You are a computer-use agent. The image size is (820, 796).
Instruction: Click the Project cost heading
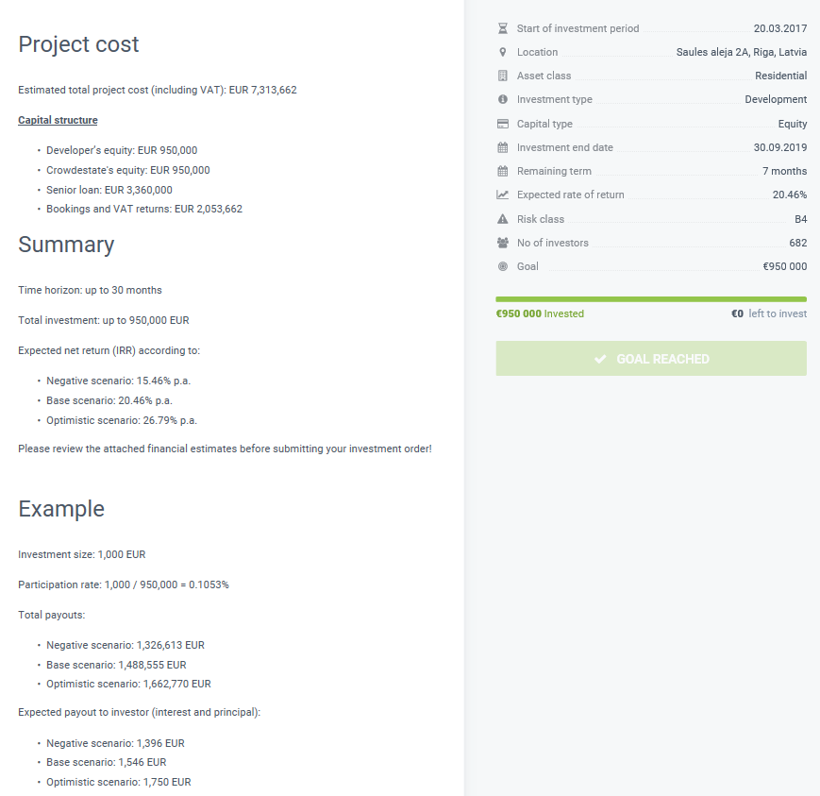[x=78, y=44]
